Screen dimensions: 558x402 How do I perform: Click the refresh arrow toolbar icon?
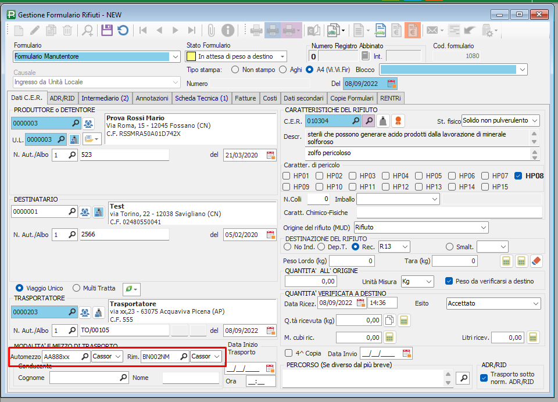[123, 30]
